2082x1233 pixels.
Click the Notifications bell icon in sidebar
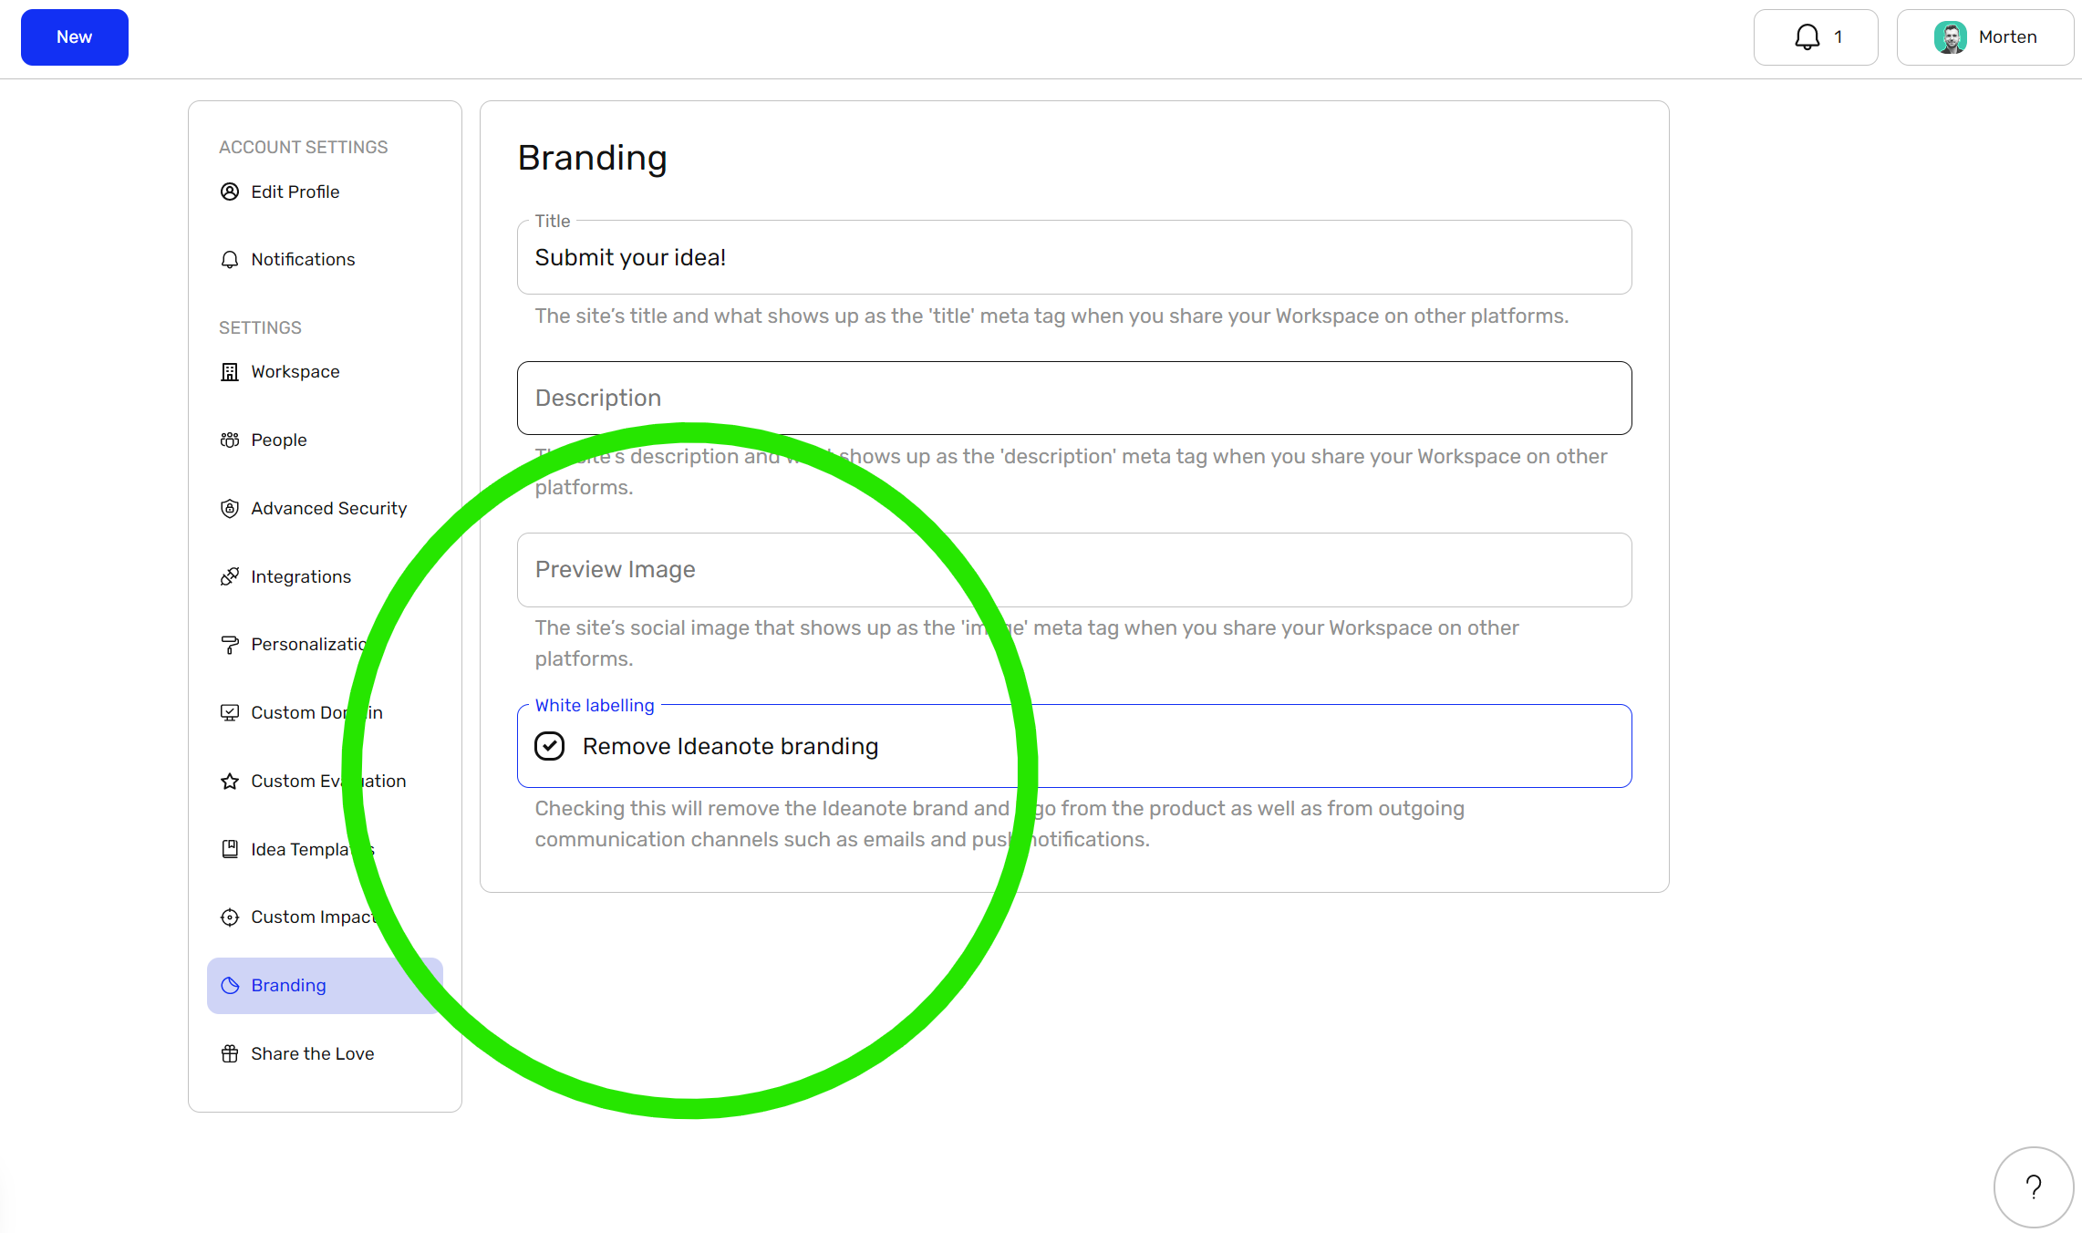pyautogui.click(x=230, y=260)
